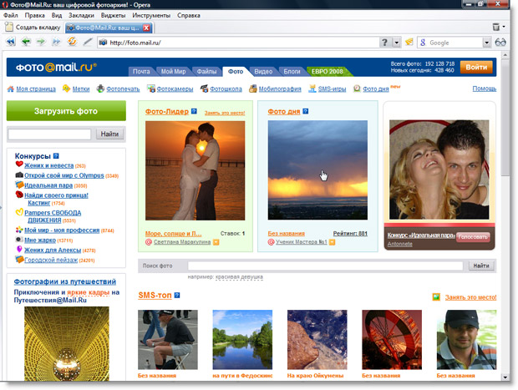Open the Правка menu
518x390 pixels.
pyautogui.click(x=35, y=15)
